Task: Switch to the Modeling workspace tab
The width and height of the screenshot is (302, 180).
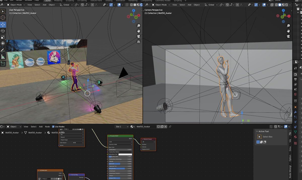Action: tap(58, 1)
